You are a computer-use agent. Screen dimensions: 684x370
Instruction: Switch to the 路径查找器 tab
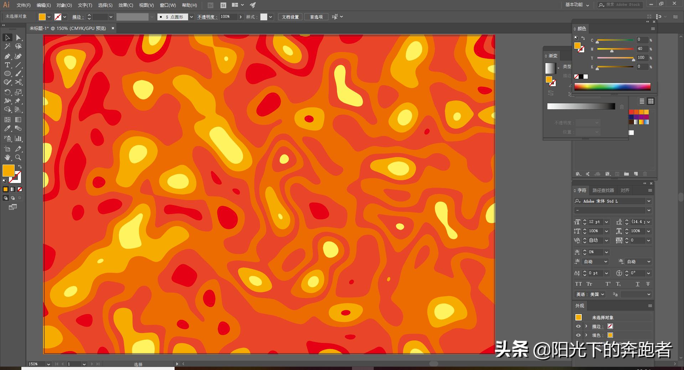pyautogui.click(x=604, y=190)
